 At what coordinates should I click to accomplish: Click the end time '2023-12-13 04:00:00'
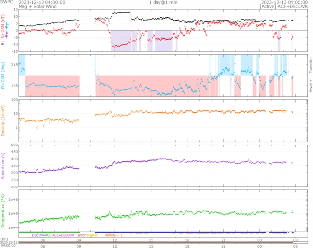tap(284, 2)
